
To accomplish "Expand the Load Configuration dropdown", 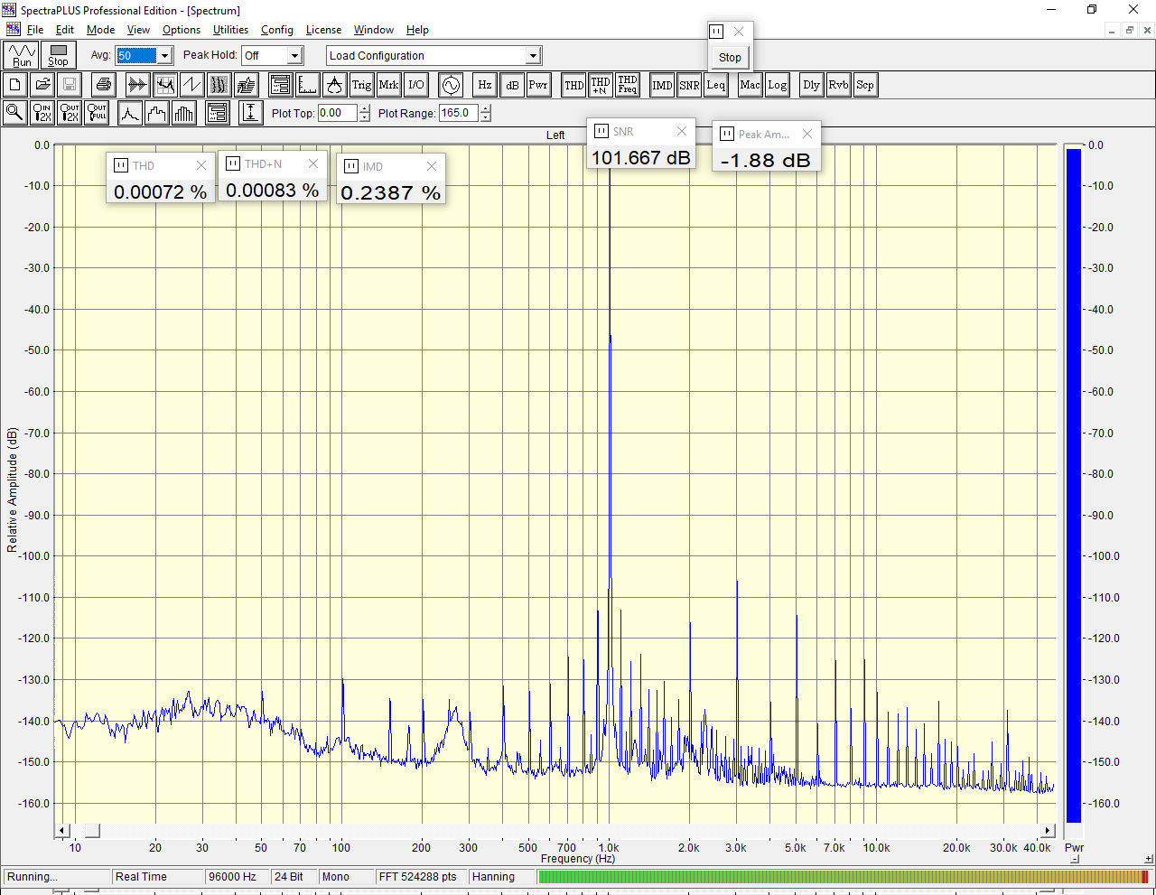I will click(533, 55).
